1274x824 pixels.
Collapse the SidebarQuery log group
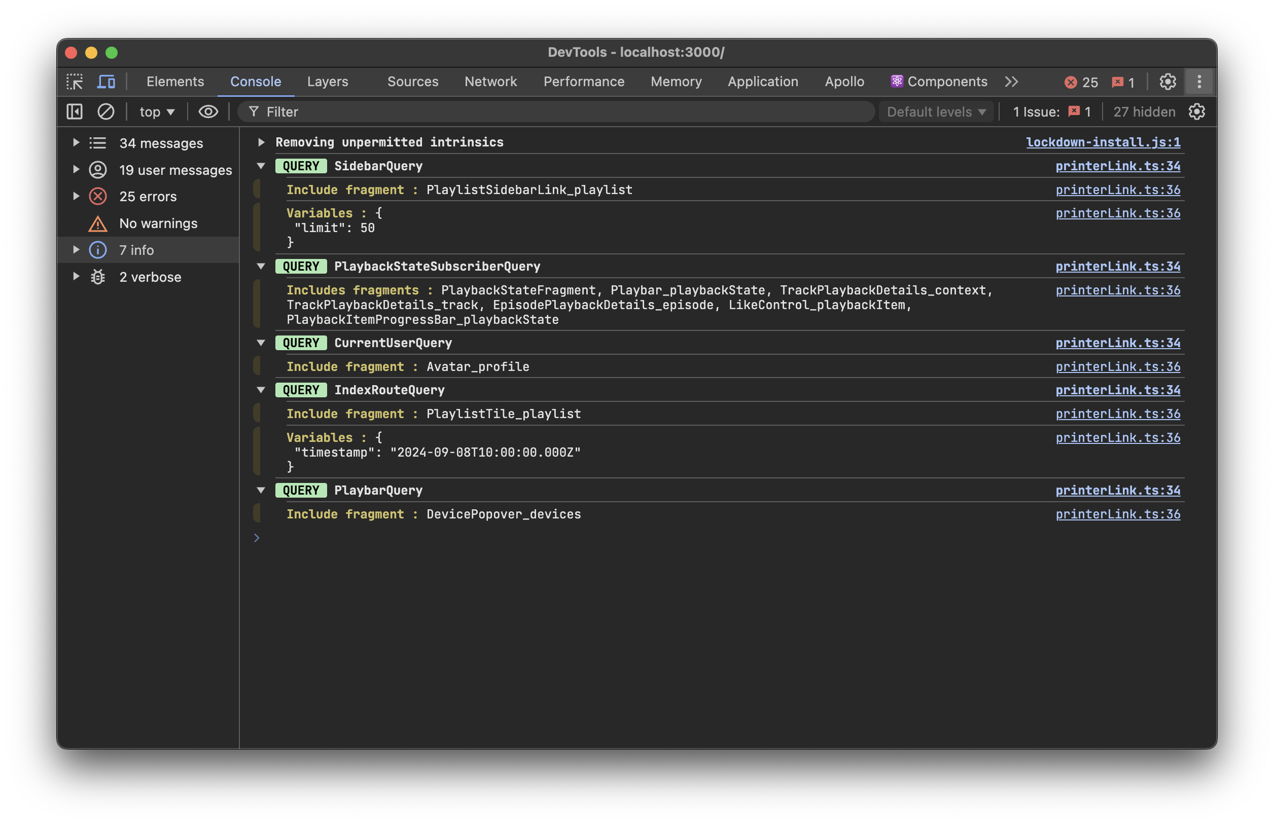click(261, 166)
